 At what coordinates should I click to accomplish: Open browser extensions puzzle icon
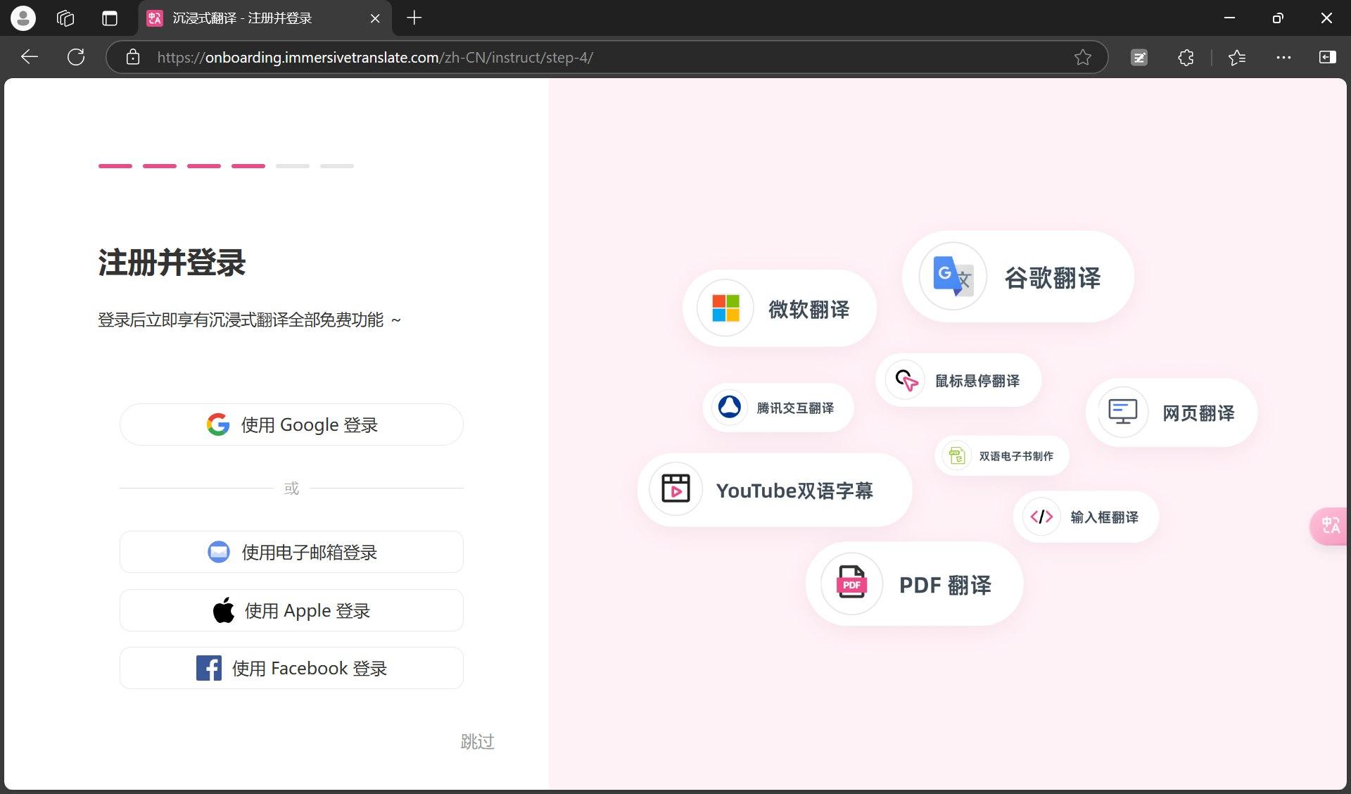(x=1186, y=58)
